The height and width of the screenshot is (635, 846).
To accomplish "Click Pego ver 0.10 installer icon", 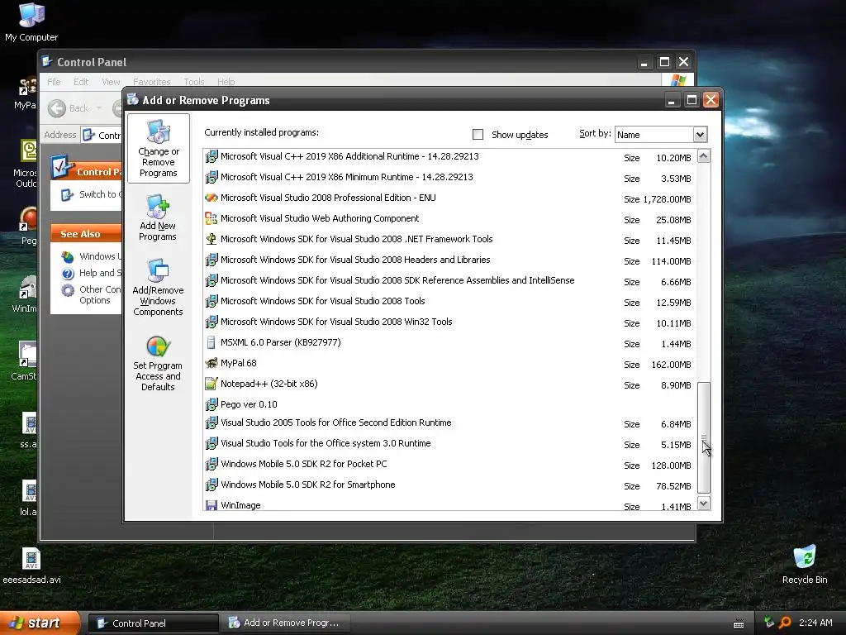I will click(x=211, y=404).
